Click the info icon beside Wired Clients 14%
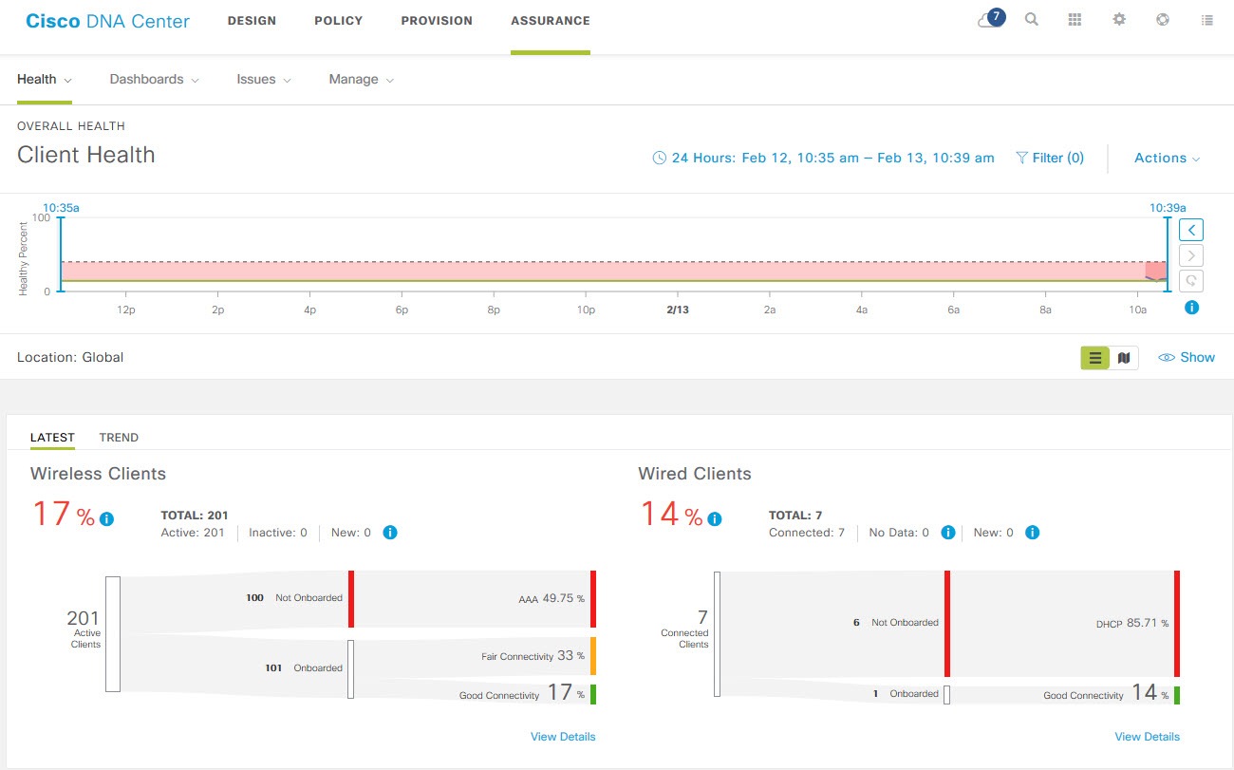 715,518
